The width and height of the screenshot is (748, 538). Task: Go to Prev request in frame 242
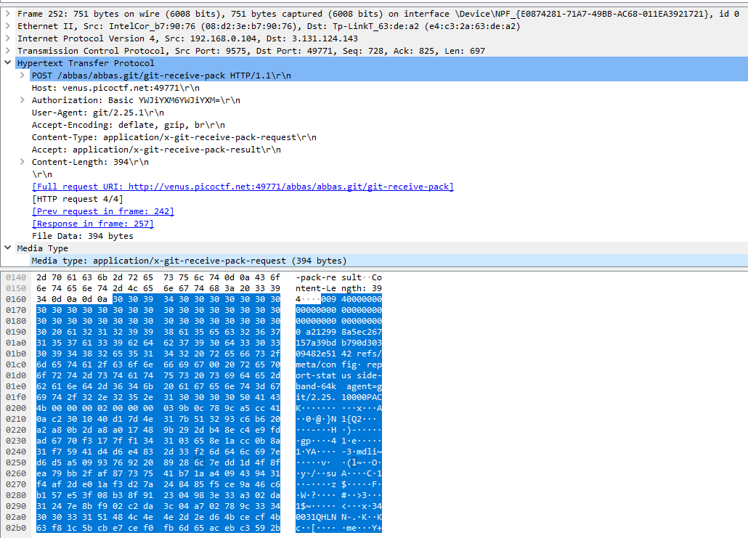tap(102, 211)
